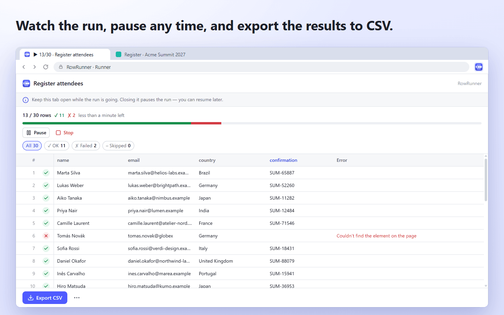Click the scrollbar down arrow in the table
Screen dimensions: 504x315
pyautogui.click(x=486, y=286)
